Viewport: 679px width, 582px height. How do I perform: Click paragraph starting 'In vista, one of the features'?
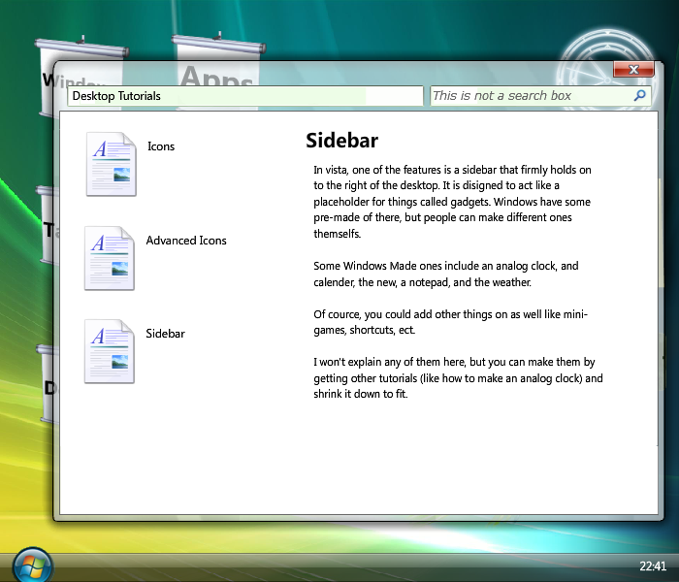pyautogui.click(x=453, y=202)
